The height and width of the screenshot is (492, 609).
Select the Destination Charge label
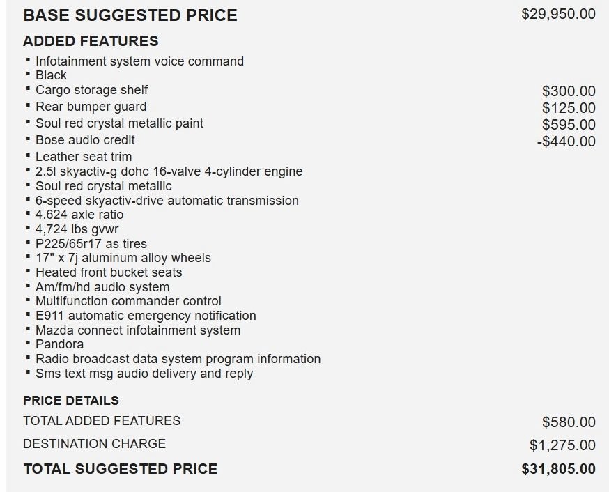94,443
